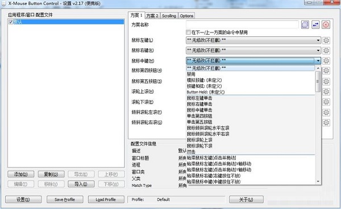341x209 pixels.
Task: Click the copy layer icon beside 方案名称
Action: (305, 25)
